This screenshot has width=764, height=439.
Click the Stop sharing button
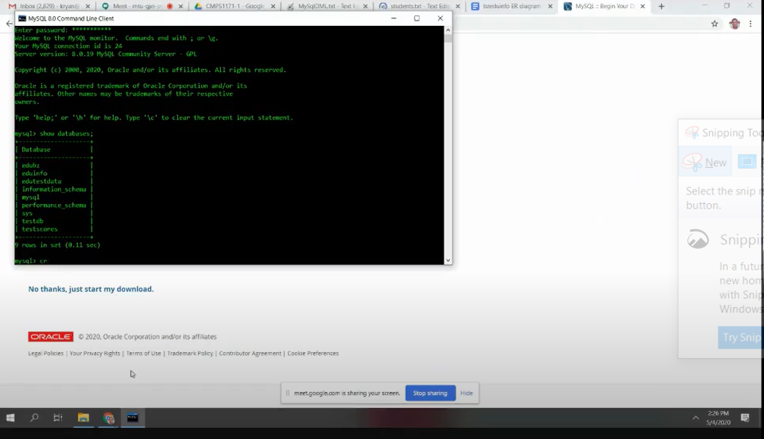click(x=430, y=393)
